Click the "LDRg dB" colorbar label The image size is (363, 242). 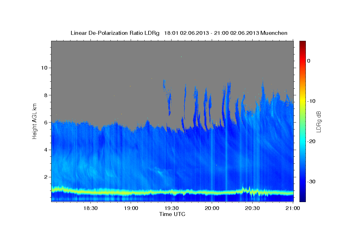318,122
